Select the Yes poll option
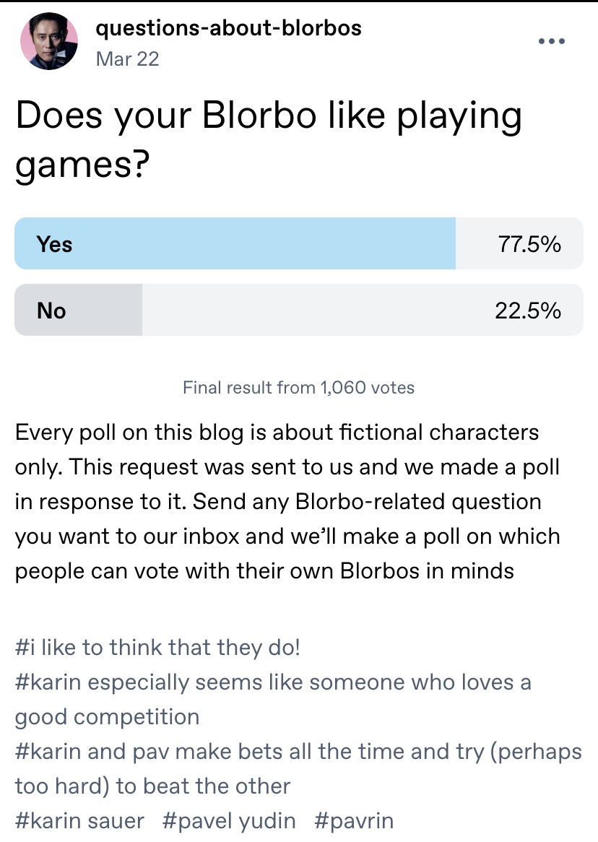598x842 pixels. click(x=299, y=243)
